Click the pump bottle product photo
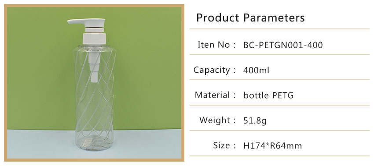Screen dimensions: 374x166 pyautogui.click(x=94, y=83)
